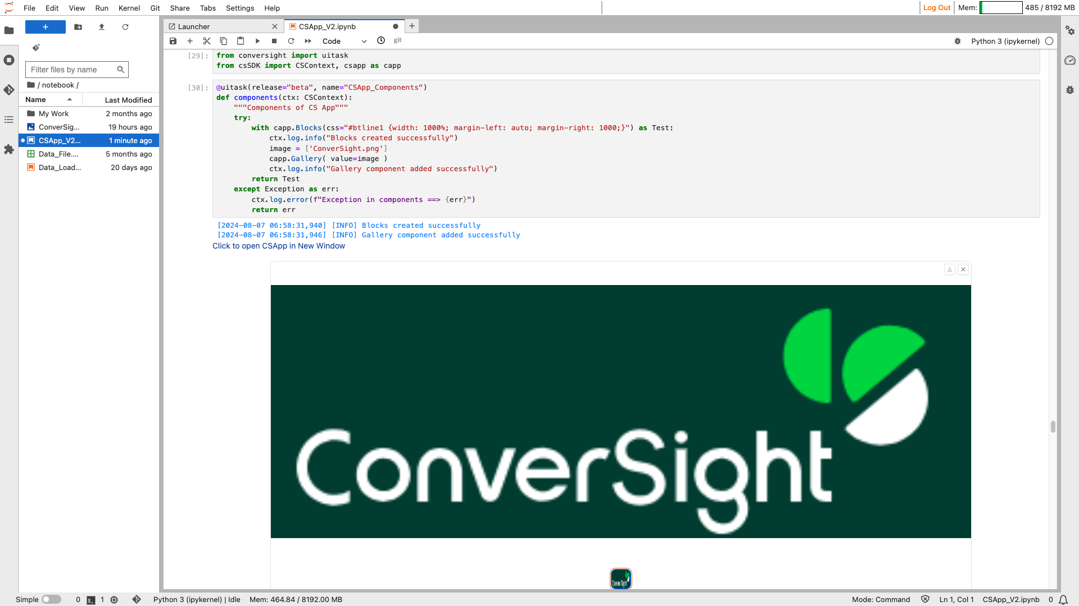Open the debugger bug icon in toolbar
This screenshot has width=1079, height=606.
pos(958,41)
